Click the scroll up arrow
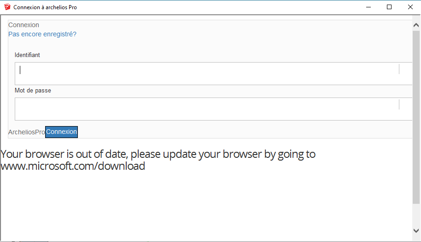The height and width of the screenshot is (242, 421). pos(416,25)
